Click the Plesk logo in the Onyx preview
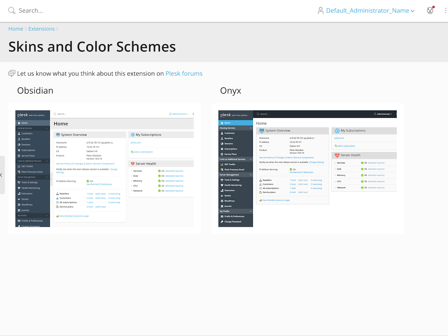The height and width of the screenshot is (336, 448). tap(226, 115)
